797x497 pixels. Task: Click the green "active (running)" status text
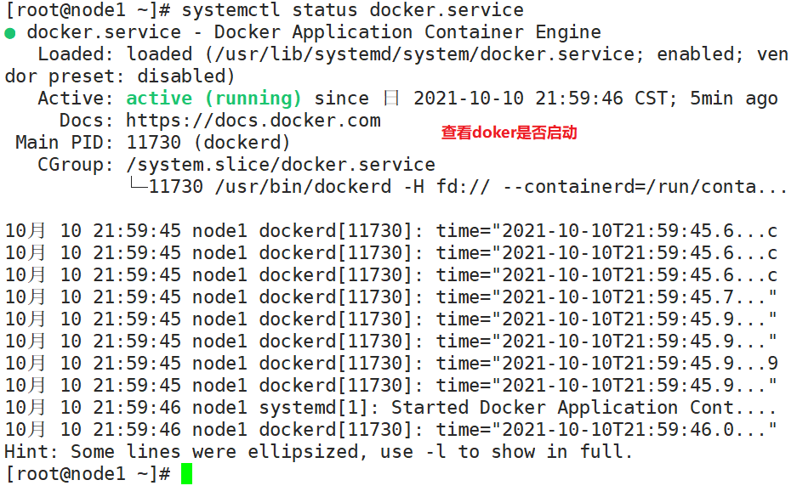pos(213,99)
